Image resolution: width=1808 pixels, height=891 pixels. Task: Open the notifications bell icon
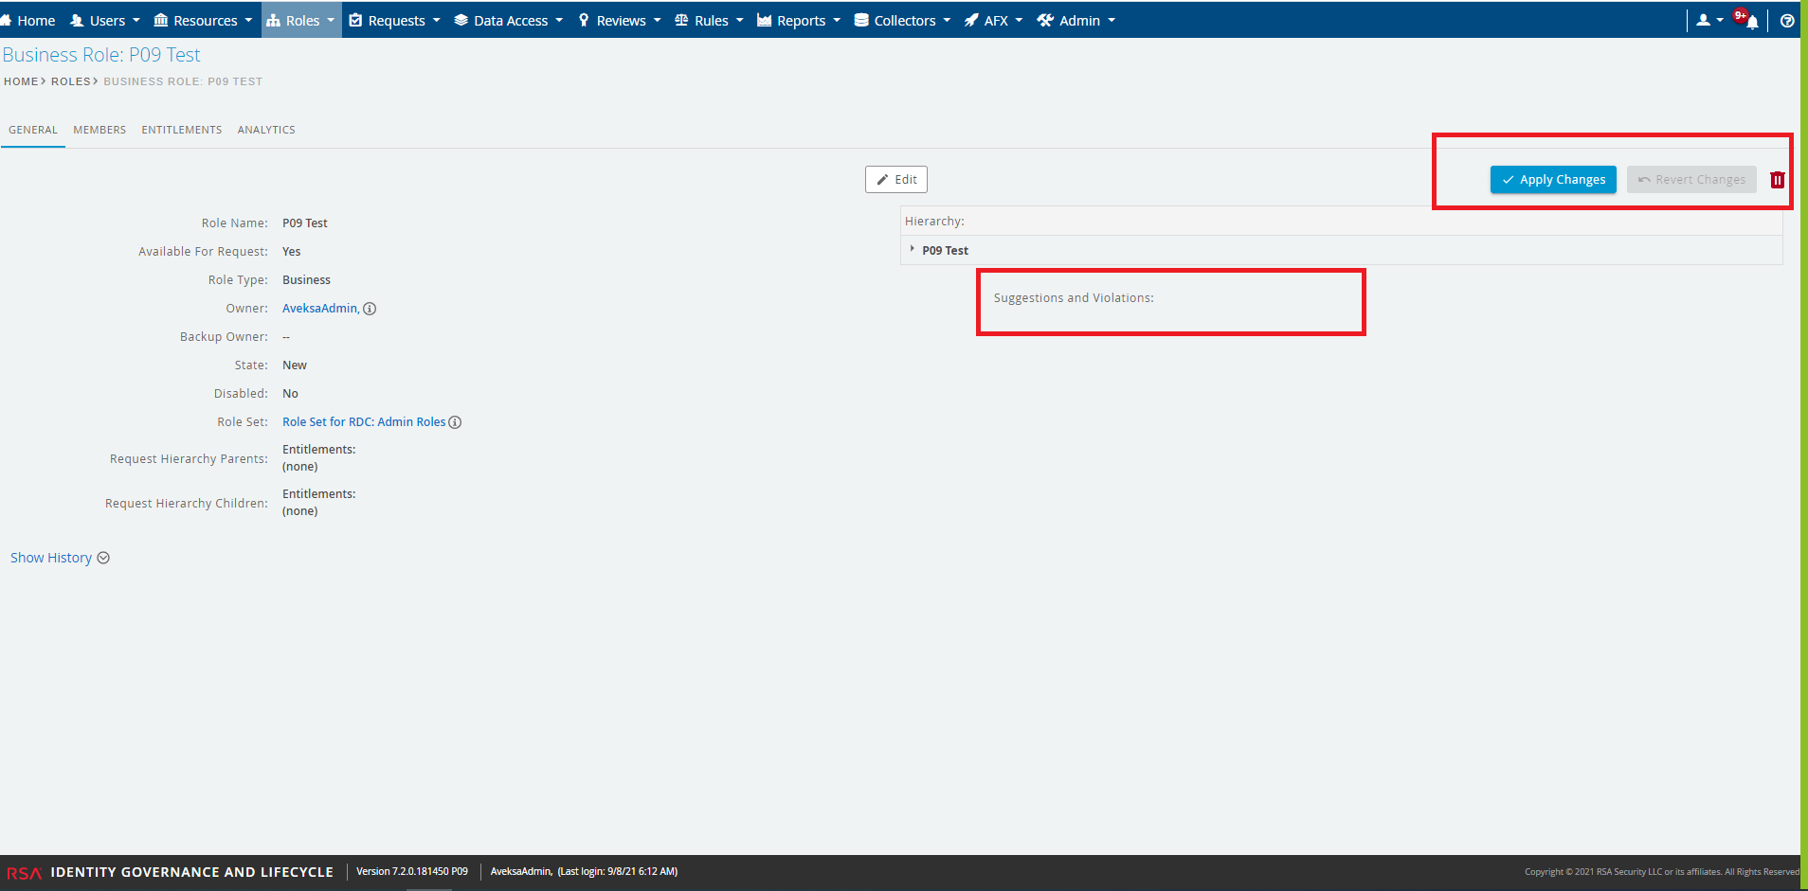(x=1752, y=22)
